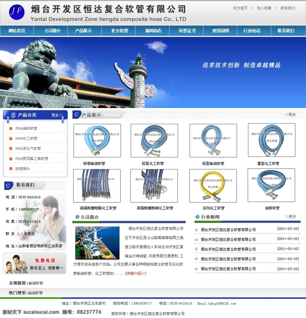Viewport: 306px width, 318px height.
Task: Select FHGB化工软管 category
Action: pos(26,139)
